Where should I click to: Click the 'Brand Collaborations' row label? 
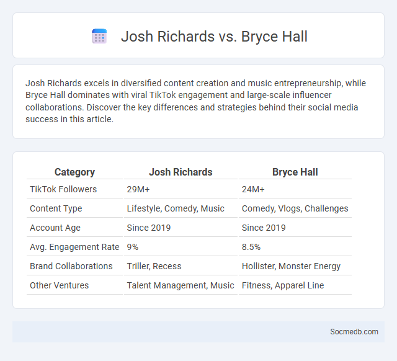(x=71, y=266)
